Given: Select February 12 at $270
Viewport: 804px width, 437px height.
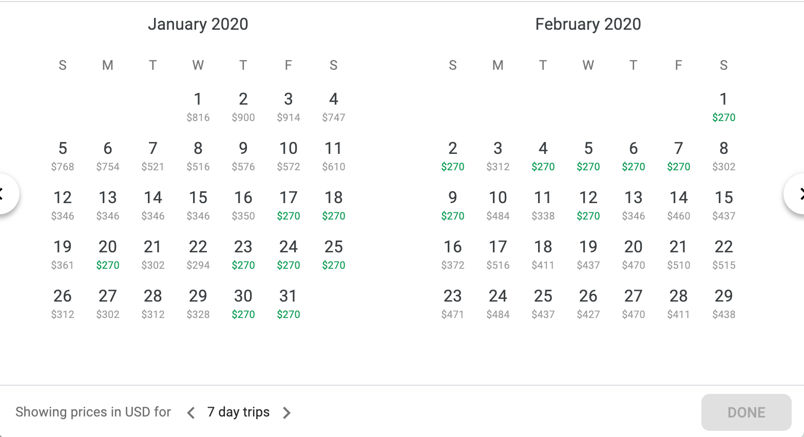Looking at the screenshot, I should point(588,205).
